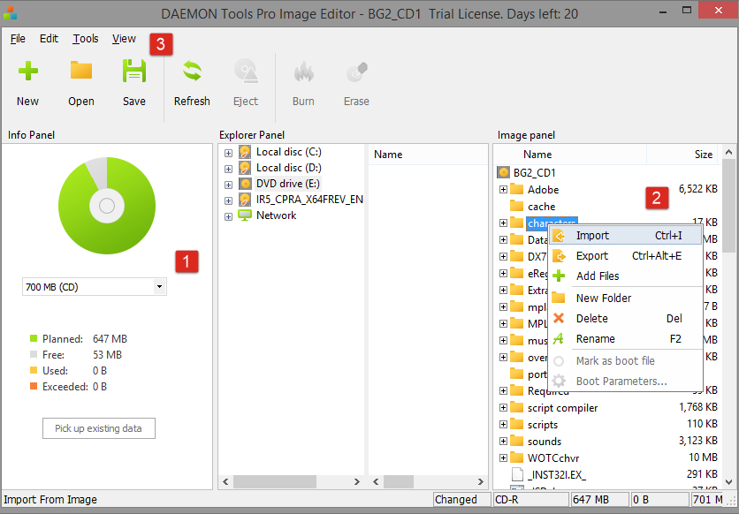Expand the Adobe folder node

coord(503,190)
